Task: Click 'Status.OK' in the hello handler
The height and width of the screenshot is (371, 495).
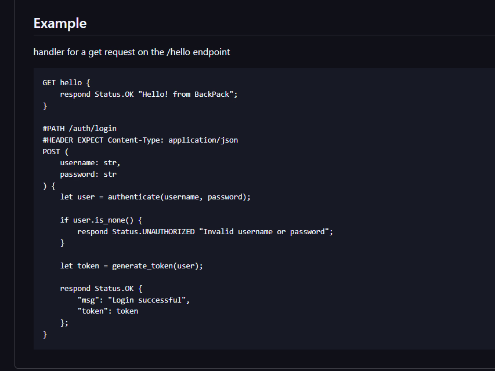Action: [114, 94]
